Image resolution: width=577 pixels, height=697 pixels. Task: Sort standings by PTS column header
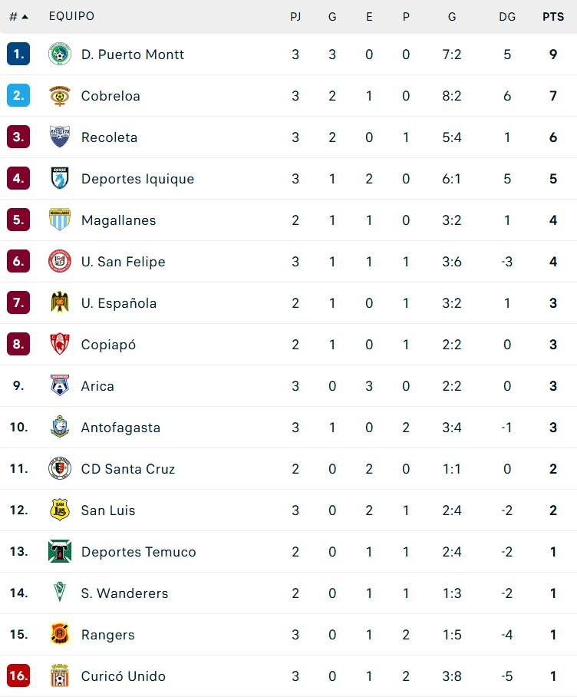pyautogui.click(x=552, y=17)
